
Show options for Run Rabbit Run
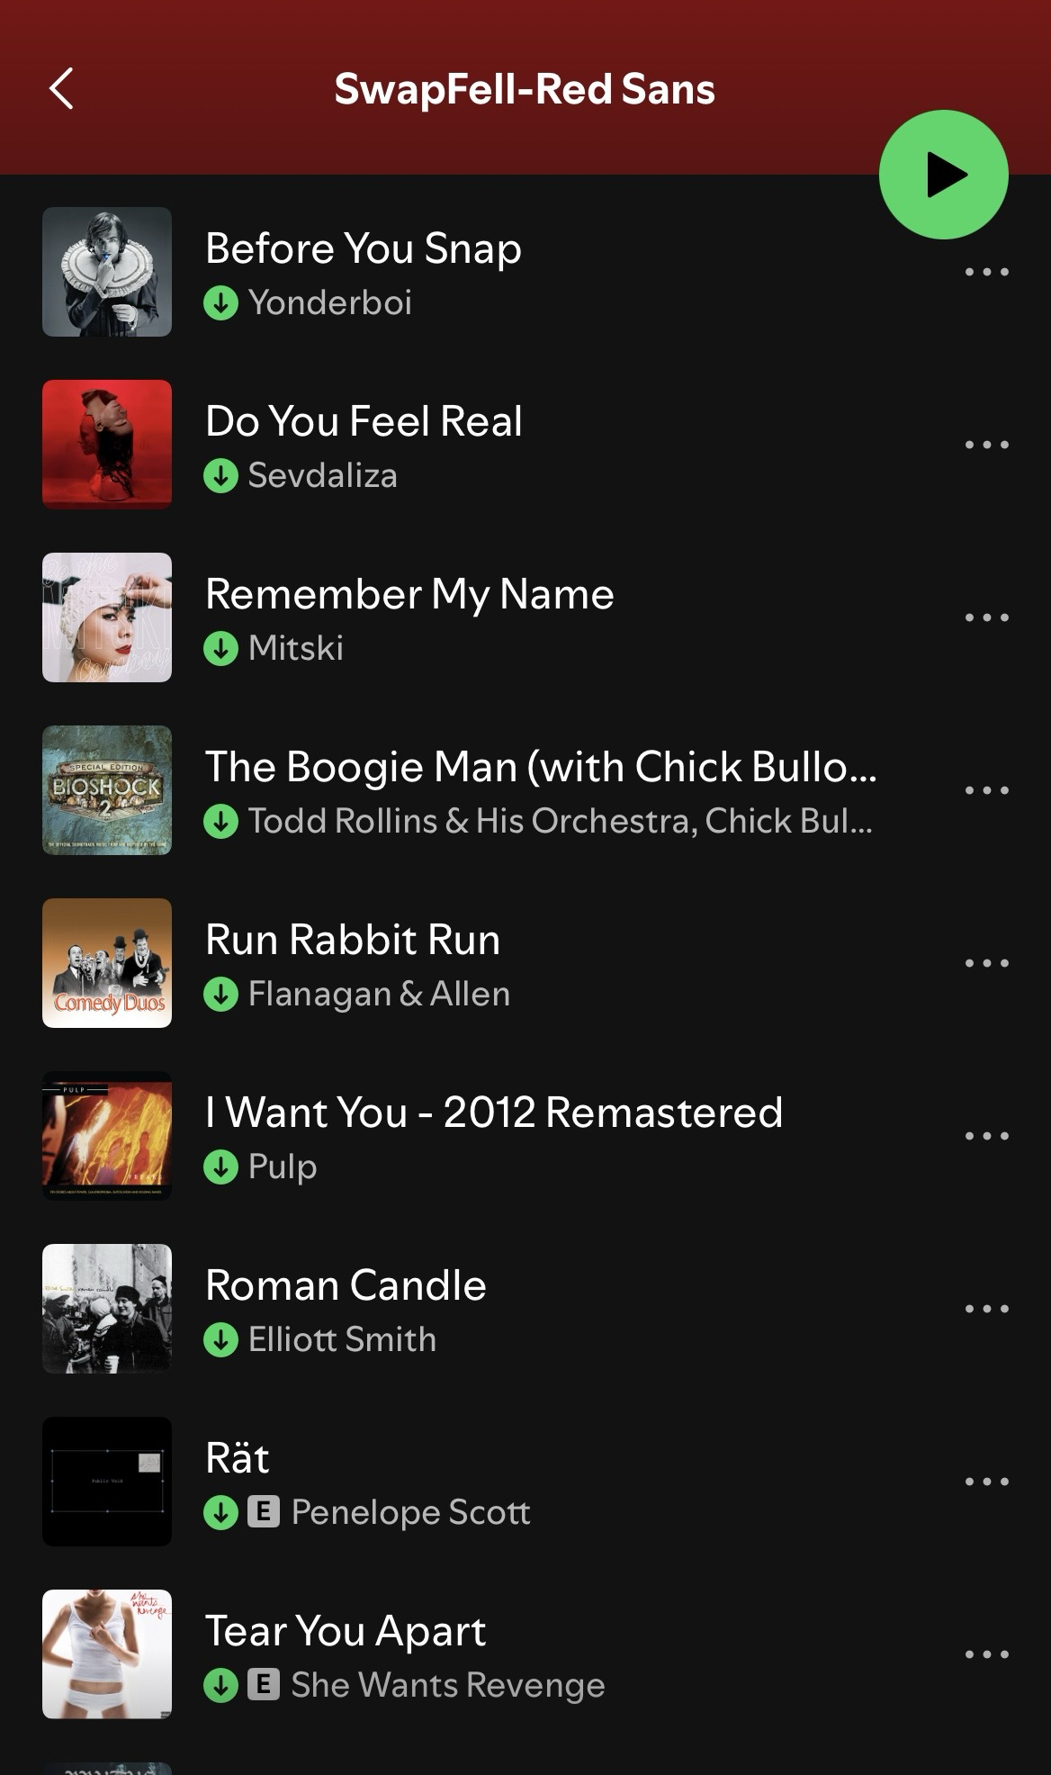click(986, 963)
